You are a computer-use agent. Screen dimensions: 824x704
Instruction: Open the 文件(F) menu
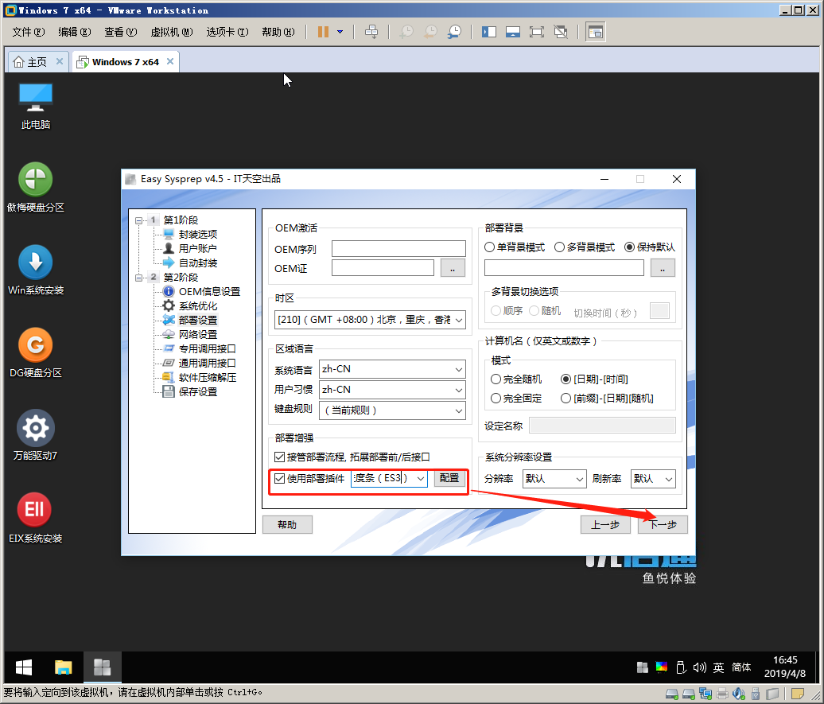[29, 32]
